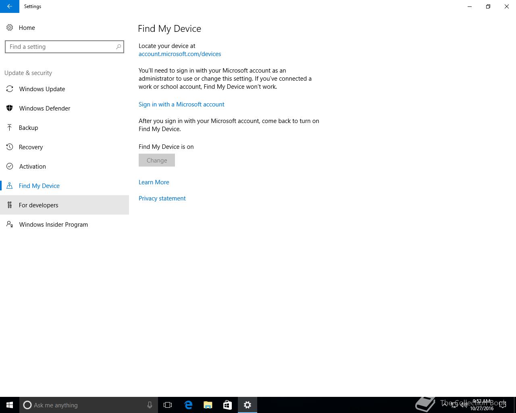Open File Explorer from the taskbar
This screenshot has height=413, width=516.
pos(208,405)
